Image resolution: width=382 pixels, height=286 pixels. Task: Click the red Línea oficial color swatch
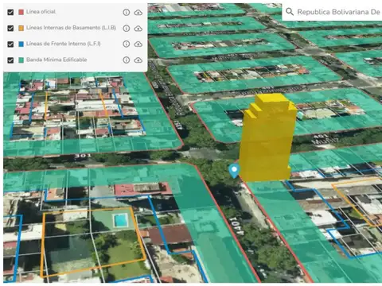click(x=21, y=12)
